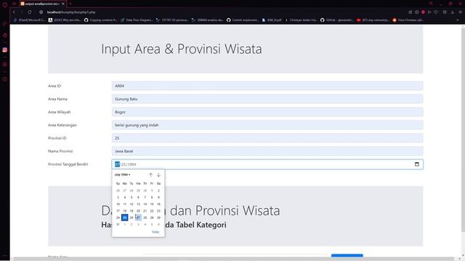Open the 'Christyan Arden' bookmark
This screenshot has width=465, height=261.
301,20
